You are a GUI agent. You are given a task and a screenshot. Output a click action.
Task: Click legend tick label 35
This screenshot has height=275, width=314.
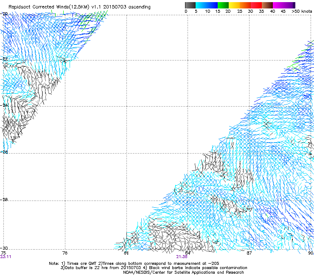[261, 11]
